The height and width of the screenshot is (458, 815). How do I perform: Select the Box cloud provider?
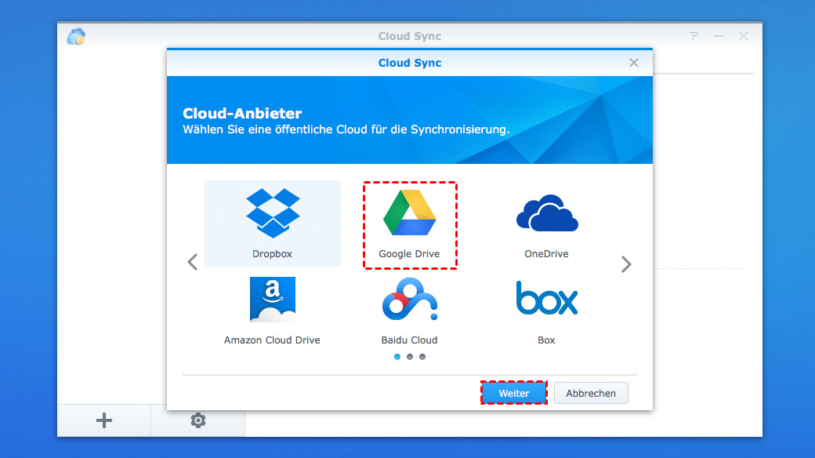coord(547,311)
